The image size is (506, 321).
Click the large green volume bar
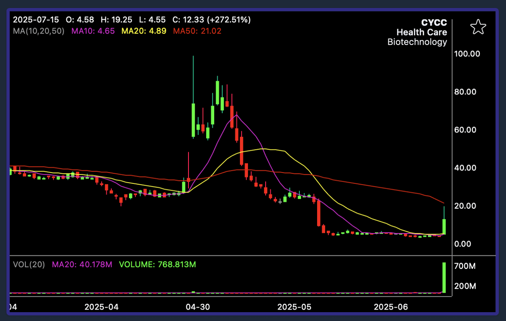444,278
